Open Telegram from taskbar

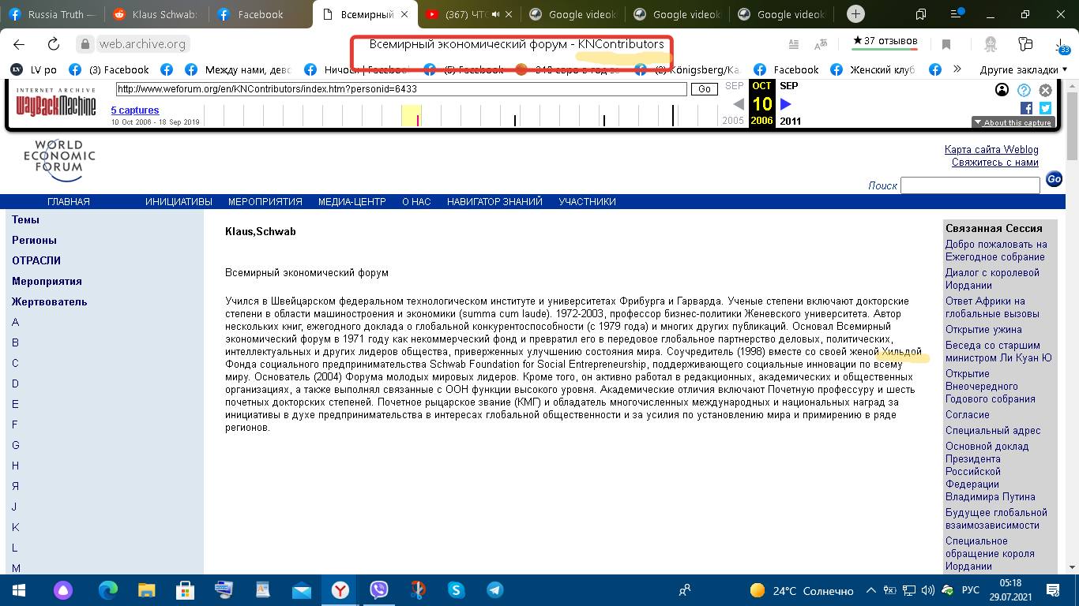495,590
